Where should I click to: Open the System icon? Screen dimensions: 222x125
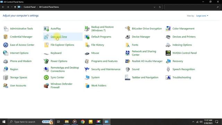(87, 77)
